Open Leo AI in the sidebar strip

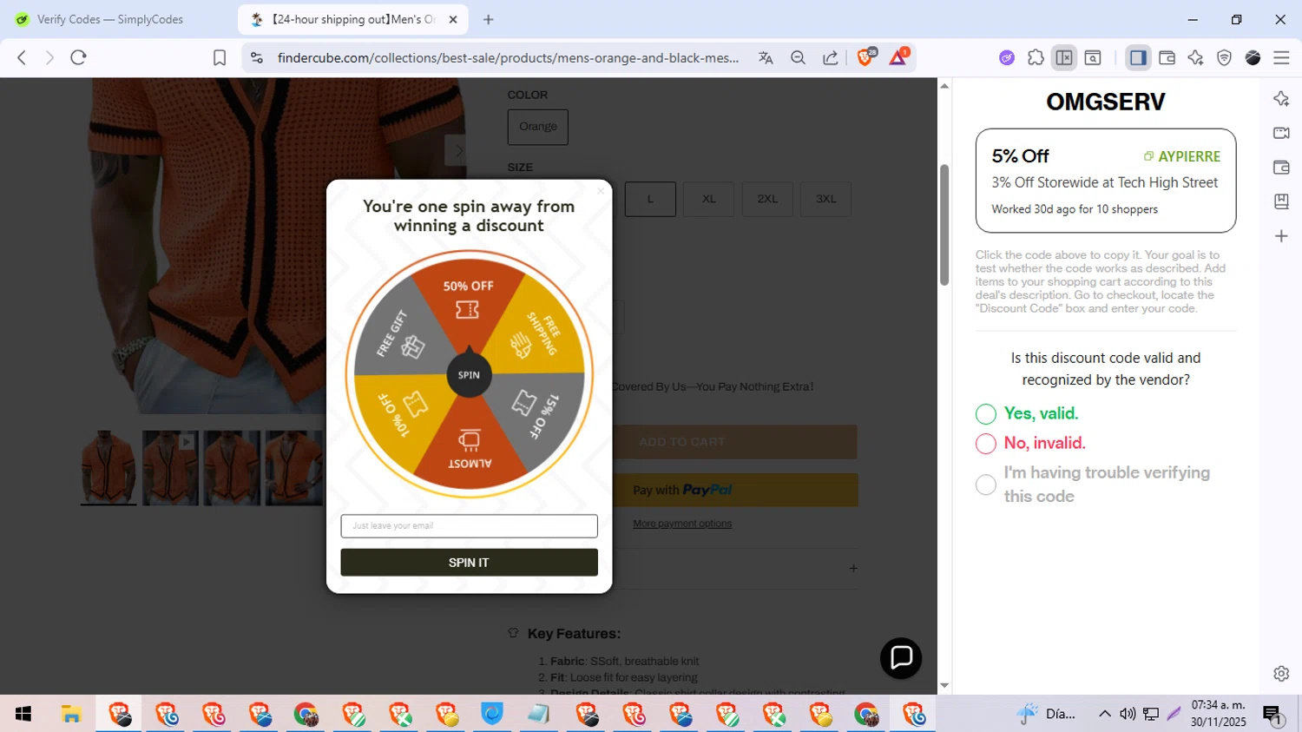tap(1281, 99)
